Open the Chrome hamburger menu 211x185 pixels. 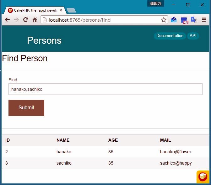[x=204, y=20]
